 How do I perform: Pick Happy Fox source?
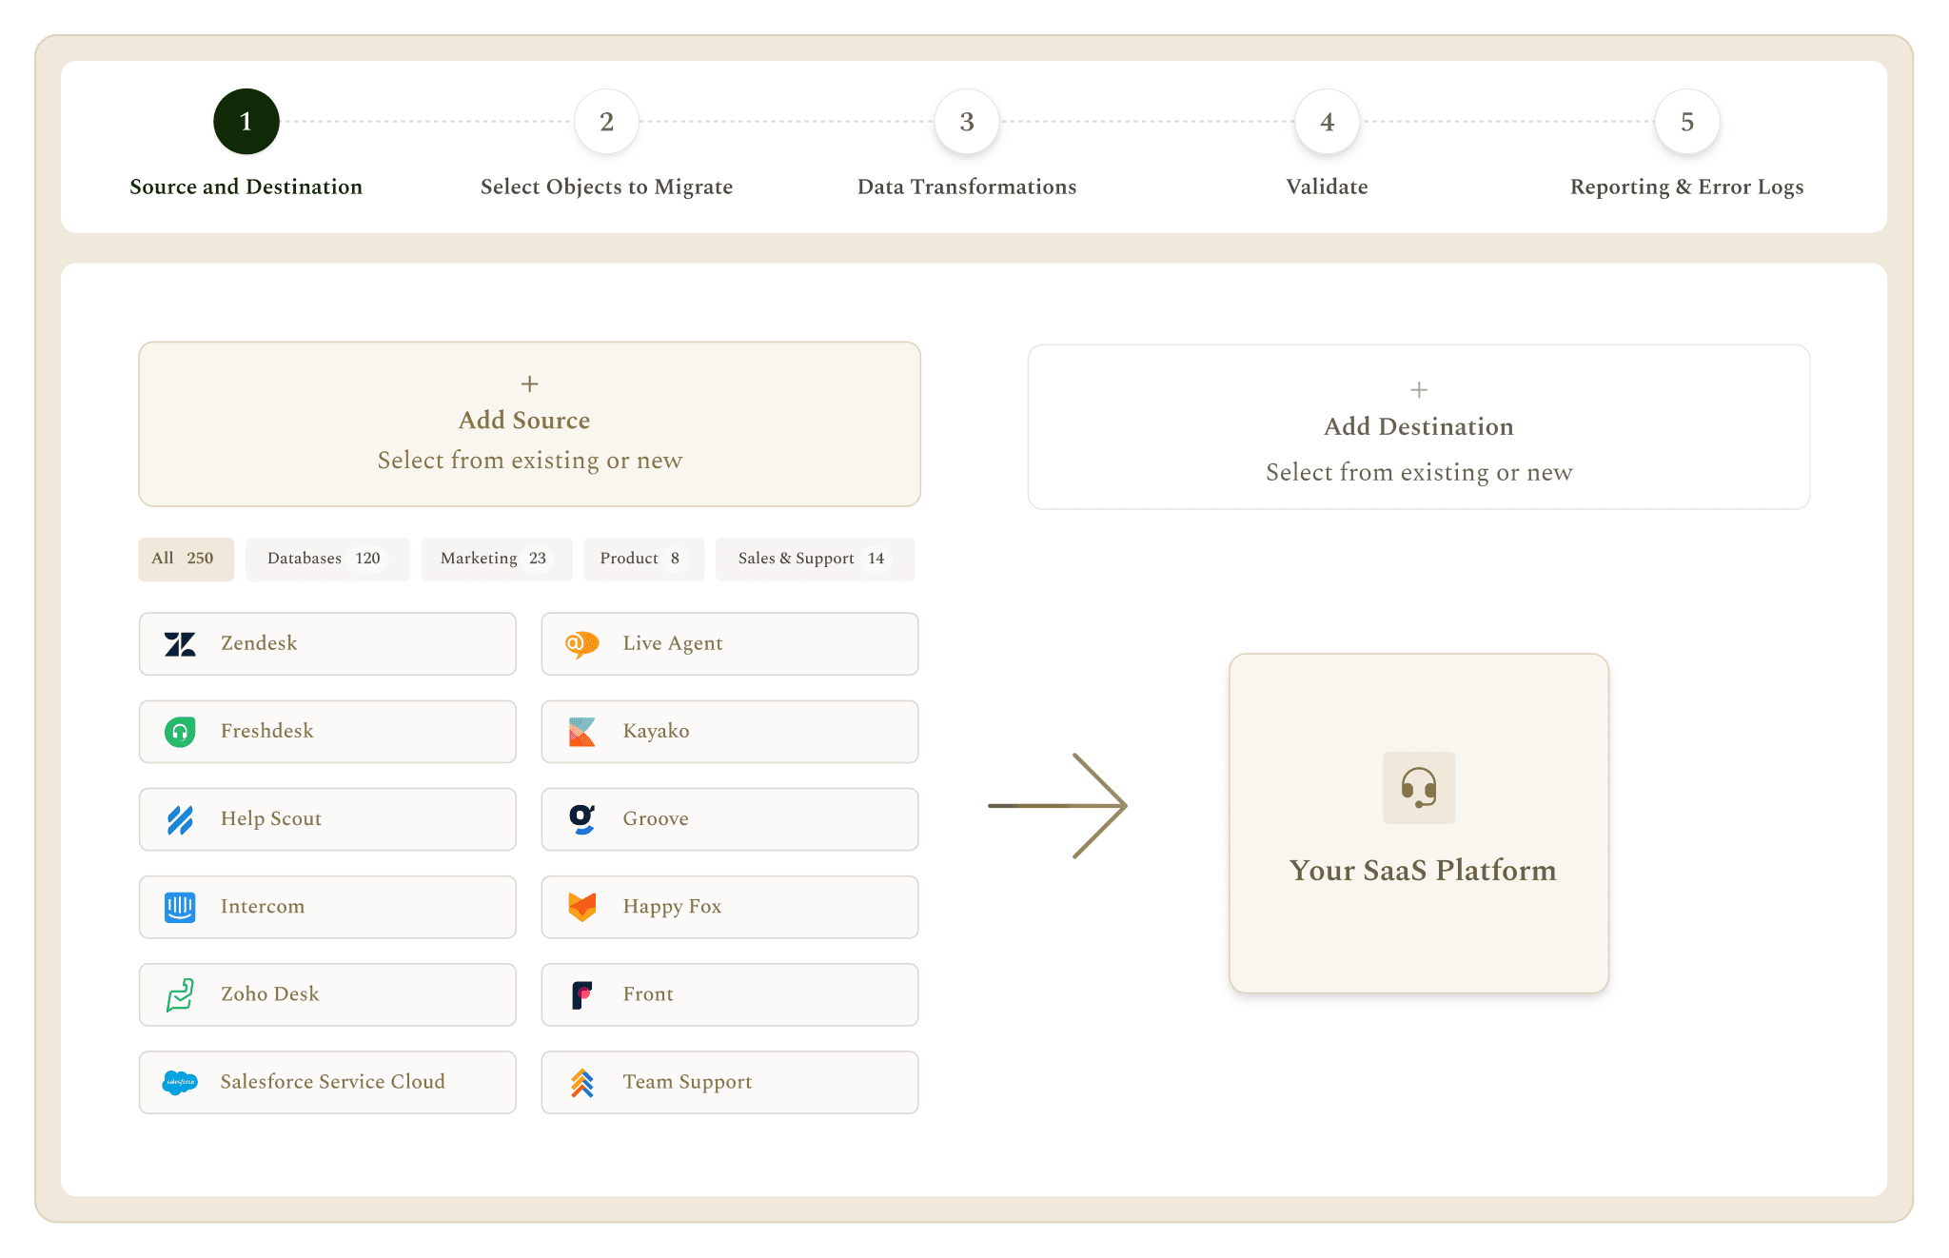(730, 907)
